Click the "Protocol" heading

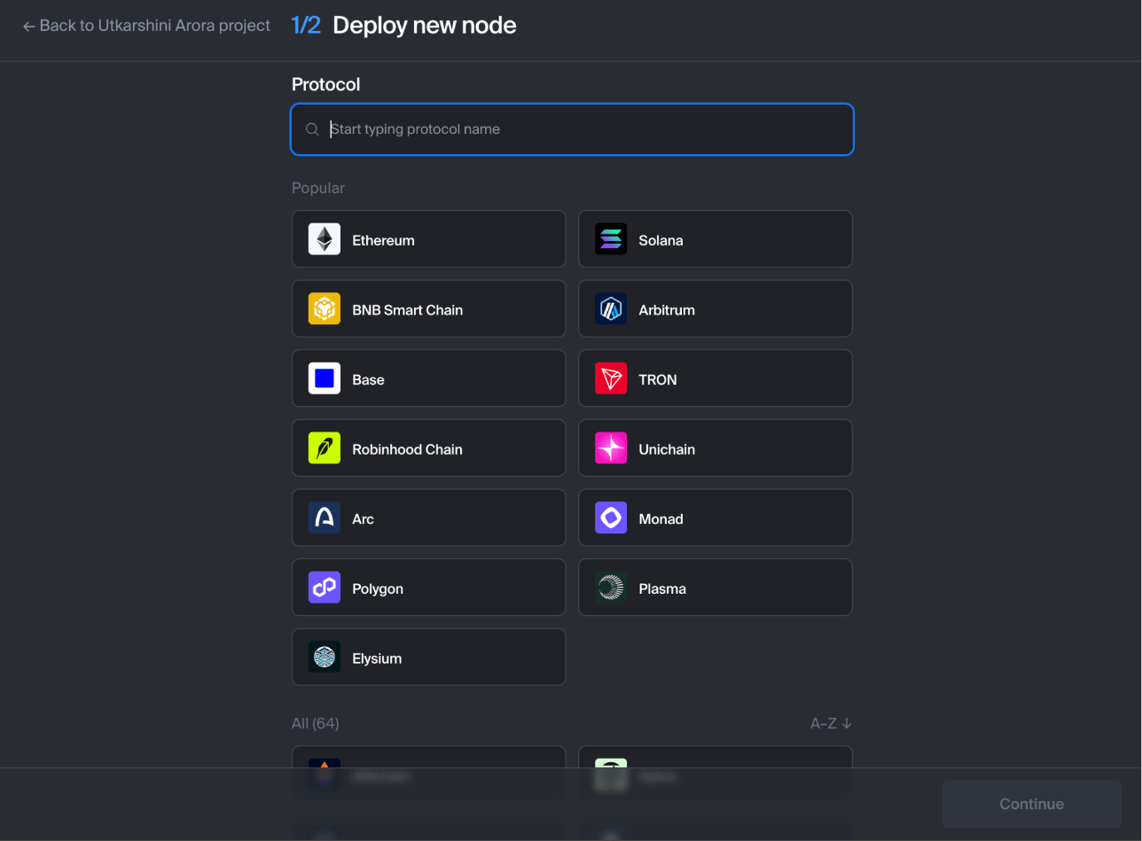pyautogui.click(x=326, y=84)
